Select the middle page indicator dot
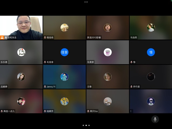Viewport: 172px width, 129px height. 86,125
